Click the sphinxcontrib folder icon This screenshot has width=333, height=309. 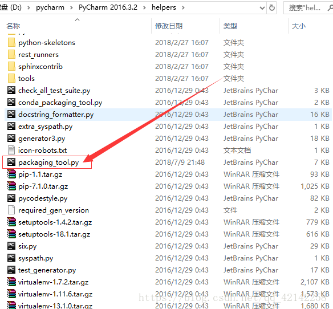click(x=11, y=66)
